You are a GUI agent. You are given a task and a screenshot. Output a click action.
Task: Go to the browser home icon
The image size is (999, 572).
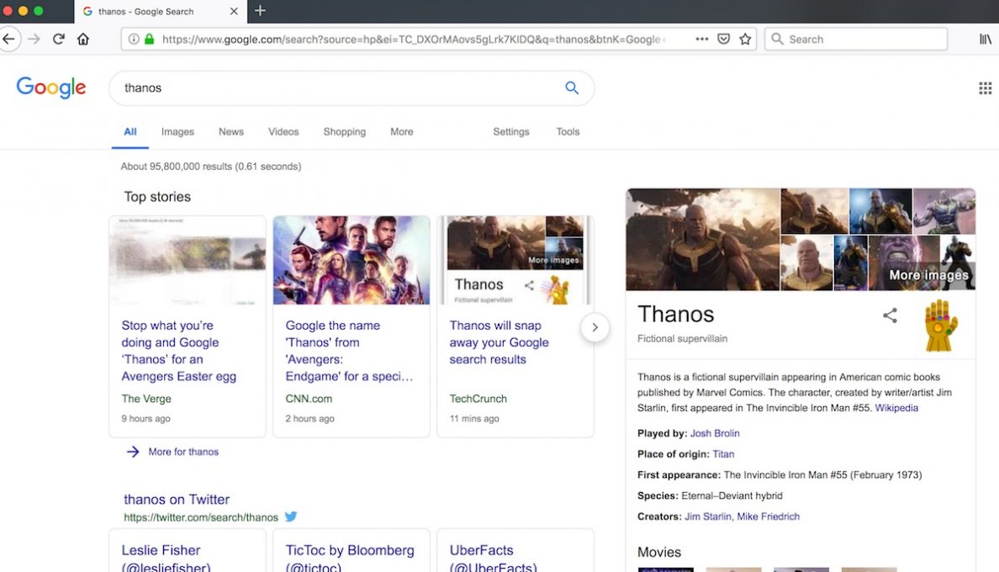tap(82, 39)
